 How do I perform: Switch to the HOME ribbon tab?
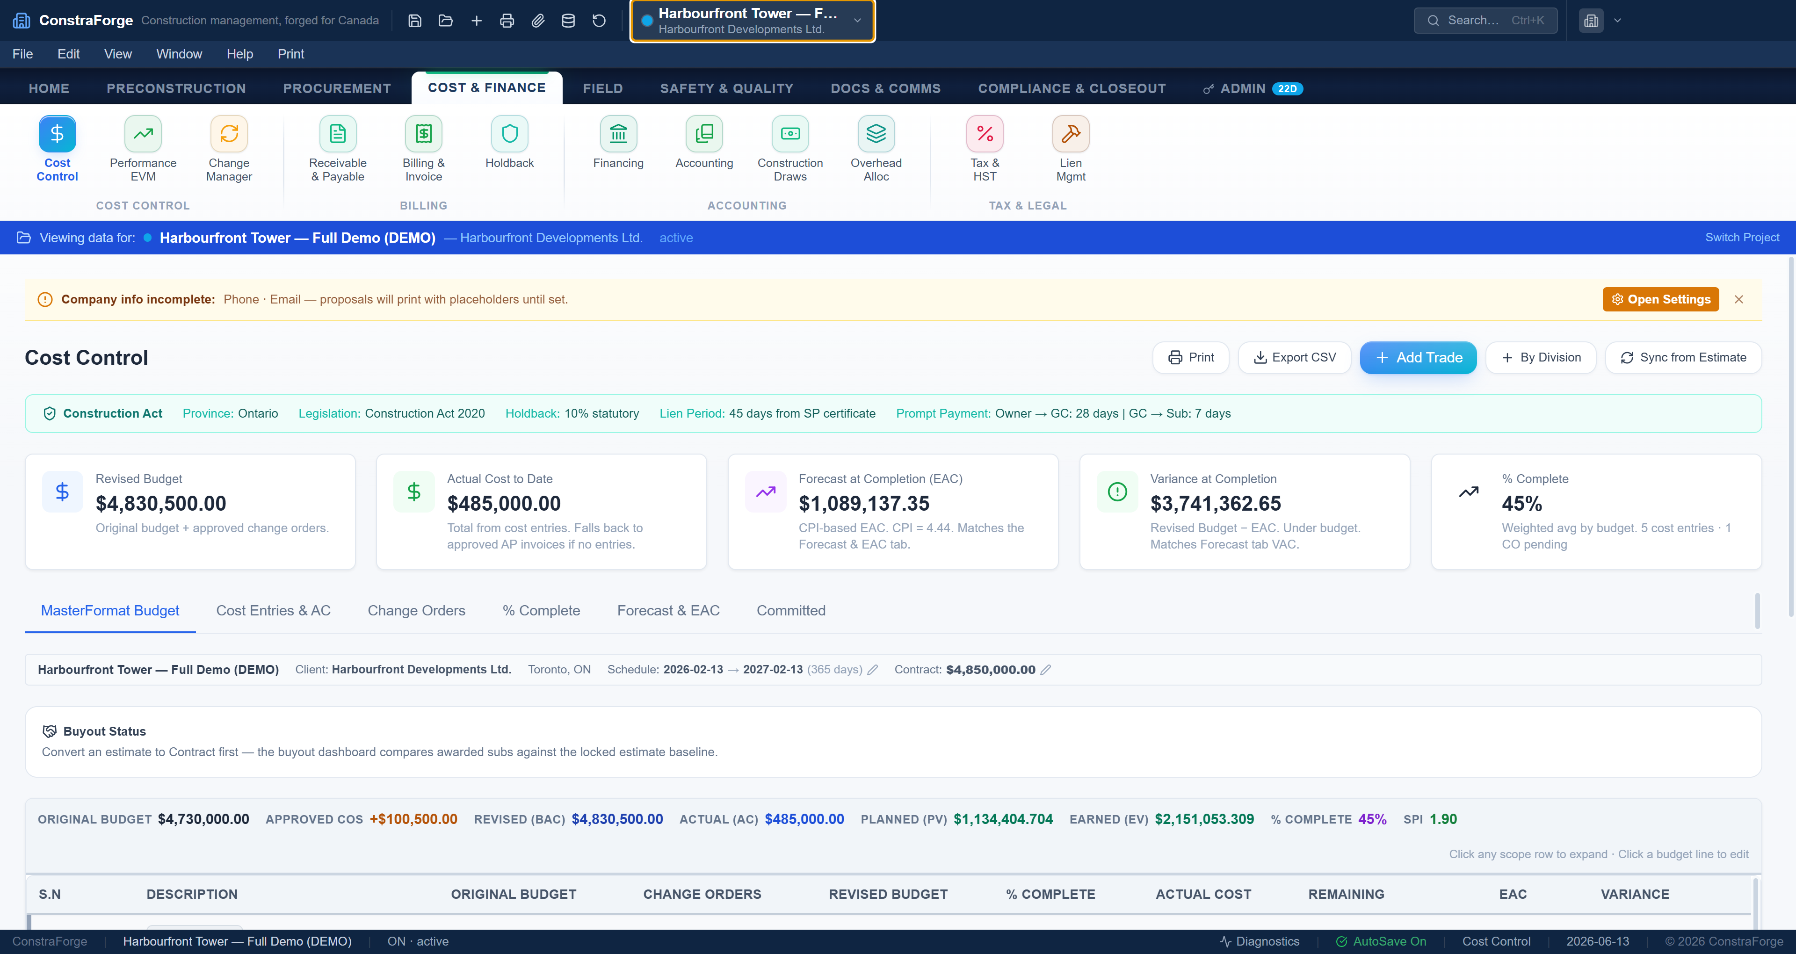(49, 88)
